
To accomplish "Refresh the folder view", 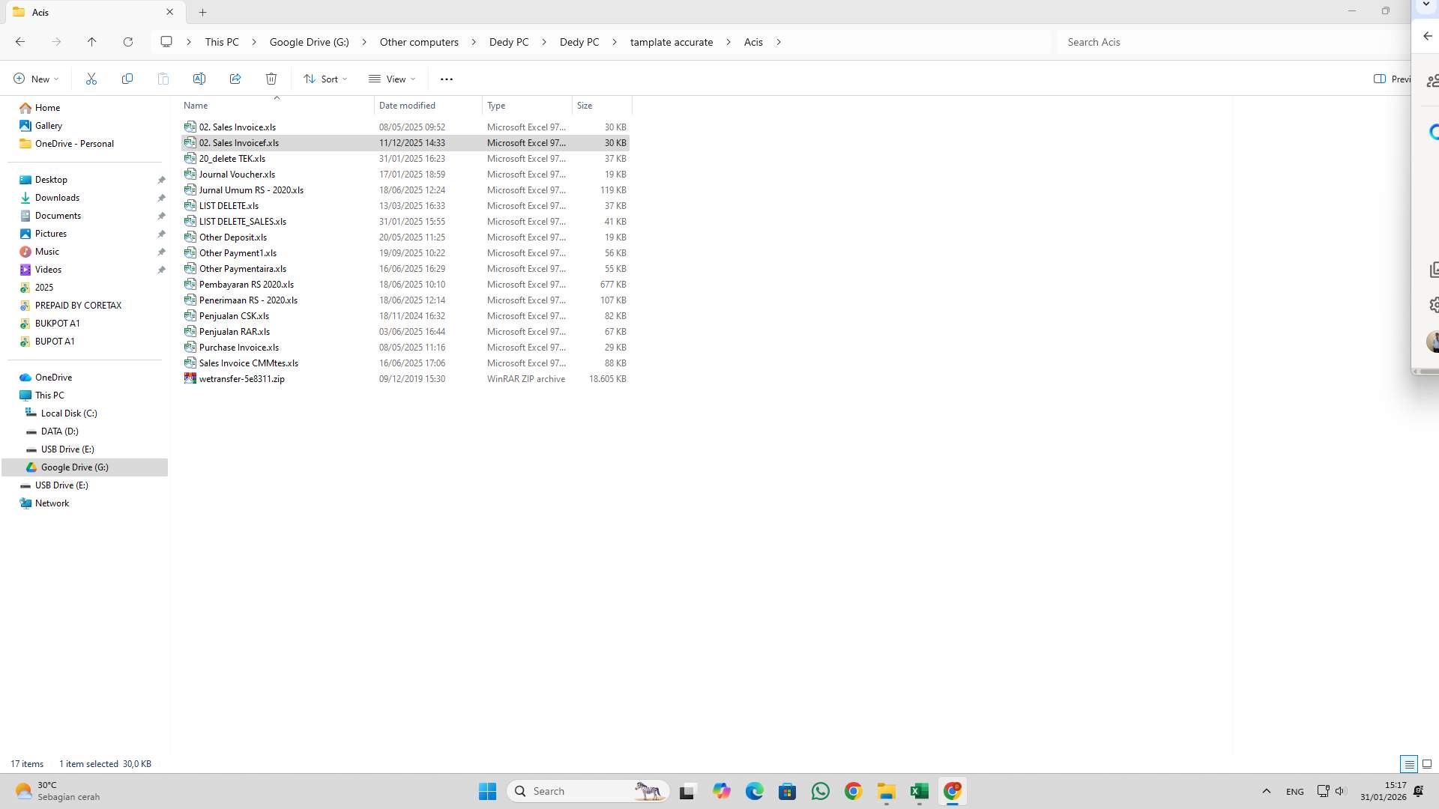I will pos(128,42).
